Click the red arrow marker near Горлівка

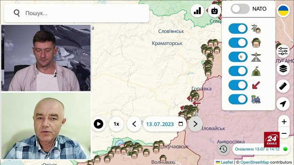click(x=197, y=103)
